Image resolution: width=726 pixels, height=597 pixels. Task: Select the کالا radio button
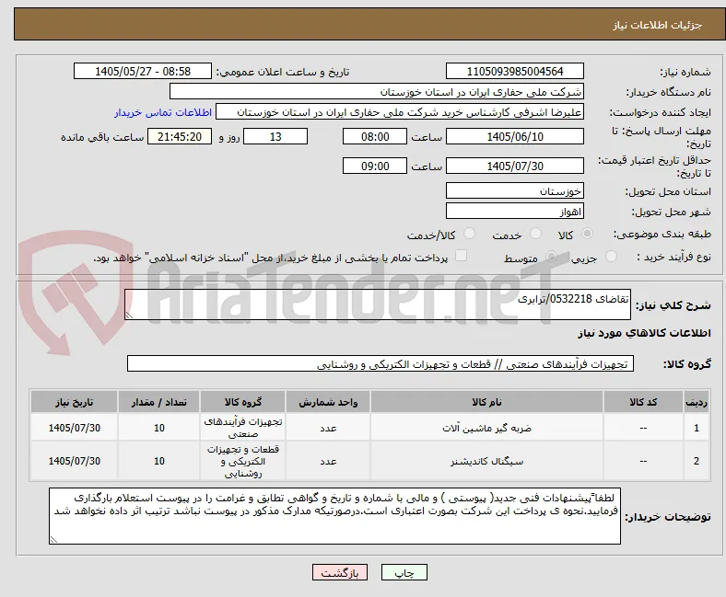pyautogui.click(x=587, y=234)
